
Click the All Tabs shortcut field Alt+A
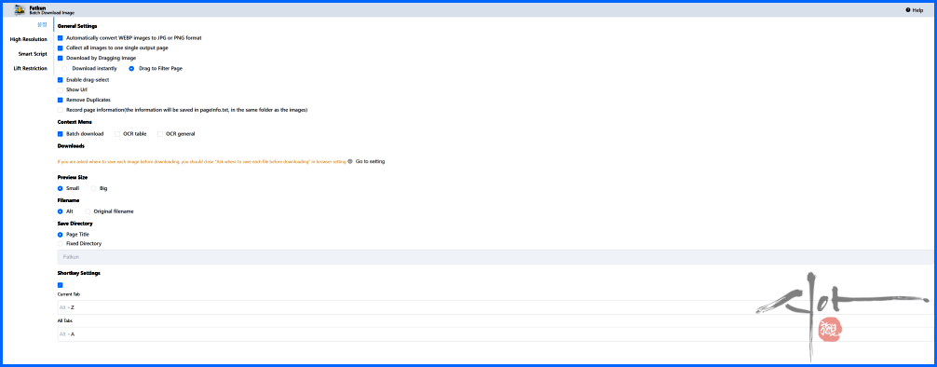(x=495, y=334)
